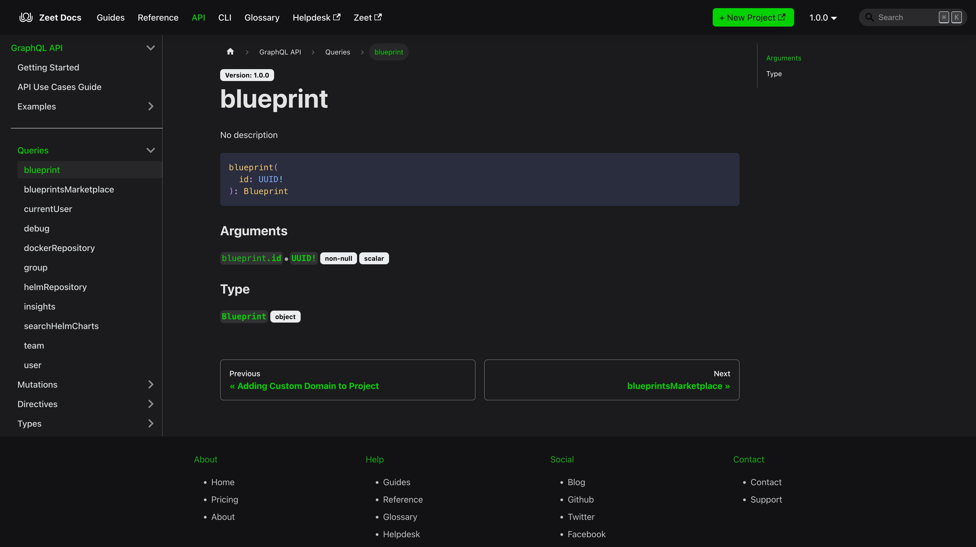This screenshot has height=547, width=976.
Task: Switch to the CLI navbar tab
Action: click(224, 17)
